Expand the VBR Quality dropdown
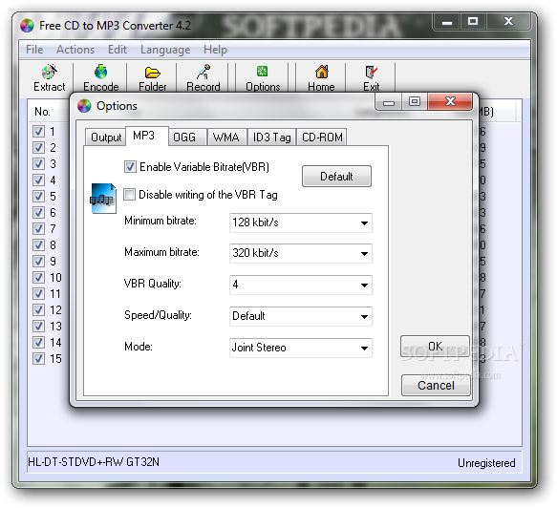This screenshot has width=557, height=508. [x=301, y=285]
